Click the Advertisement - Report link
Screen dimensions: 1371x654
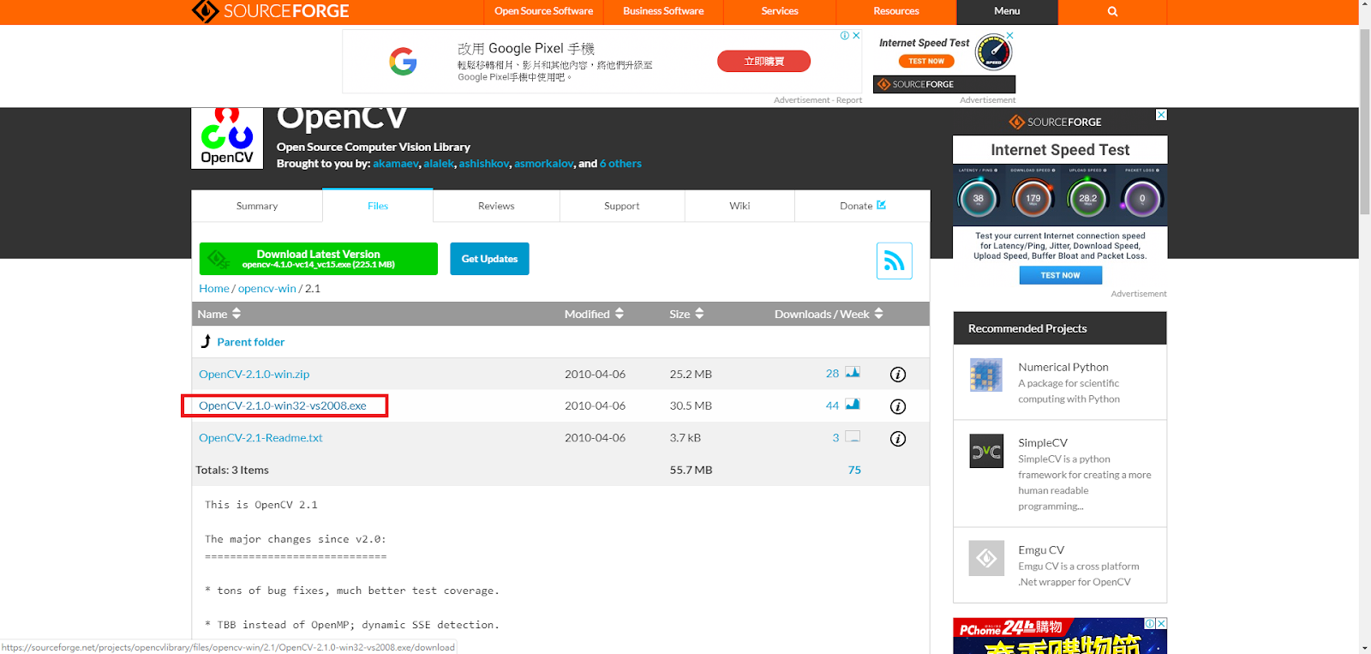point(817,100)
